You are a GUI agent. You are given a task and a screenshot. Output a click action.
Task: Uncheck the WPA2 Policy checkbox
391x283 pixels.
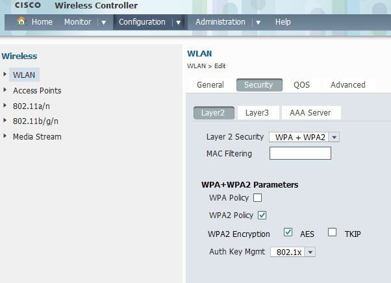point(262,215)
